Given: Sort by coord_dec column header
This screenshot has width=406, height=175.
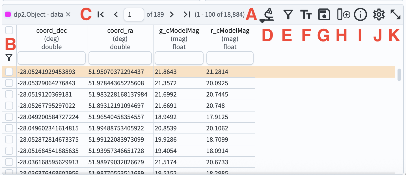Looking at the screenshot, I should 51,30.
